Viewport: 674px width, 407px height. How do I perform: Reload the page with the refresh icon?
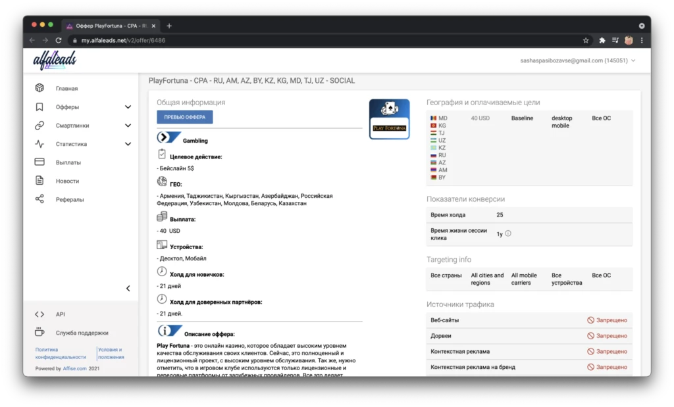(59, 40)
